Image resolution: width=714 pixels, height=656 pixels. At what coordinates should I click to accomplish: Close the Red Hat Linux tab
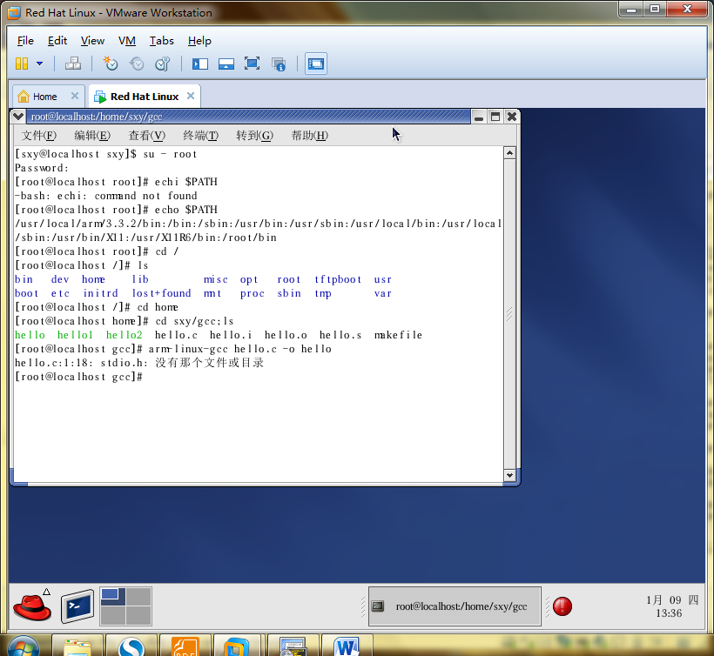[x=191, y=96]
